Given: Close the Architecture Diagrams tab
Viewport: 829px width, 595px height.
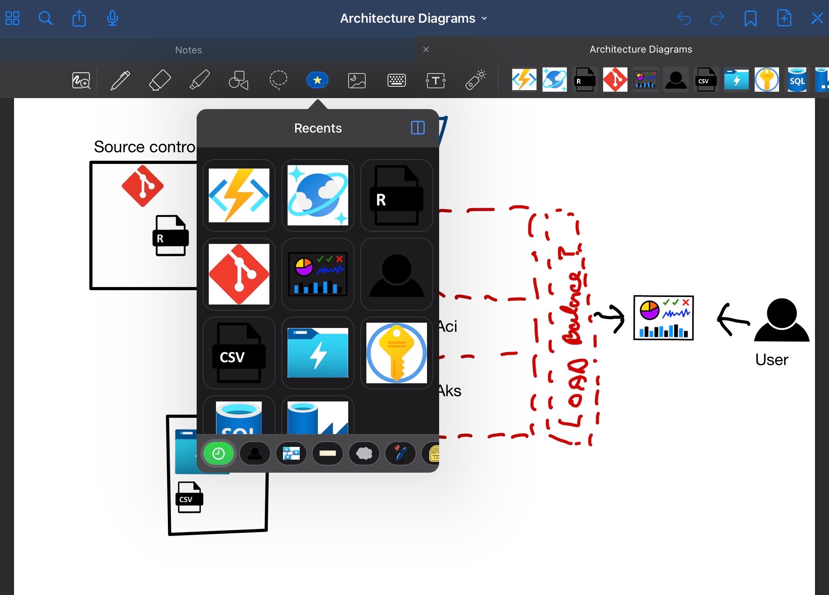Looking at the screenshot, I should pos(426,49).
